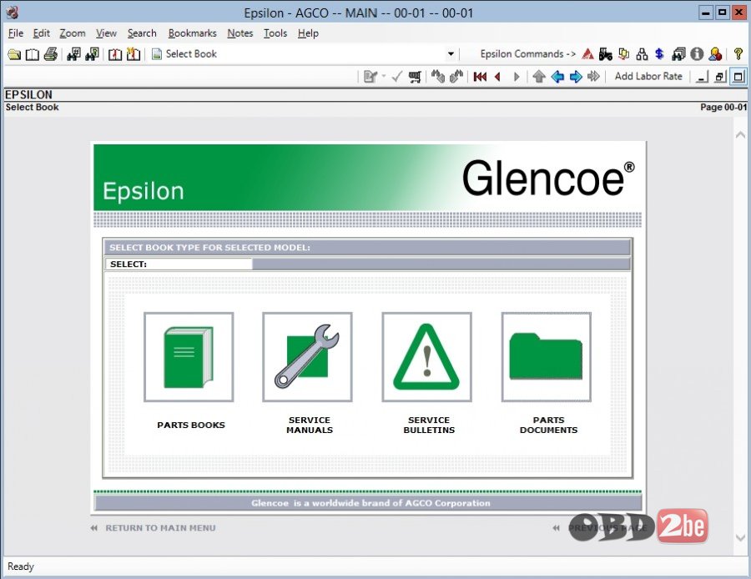Go to the previous page using the red left triangle
751x579 pixels.
pos(498,77)
